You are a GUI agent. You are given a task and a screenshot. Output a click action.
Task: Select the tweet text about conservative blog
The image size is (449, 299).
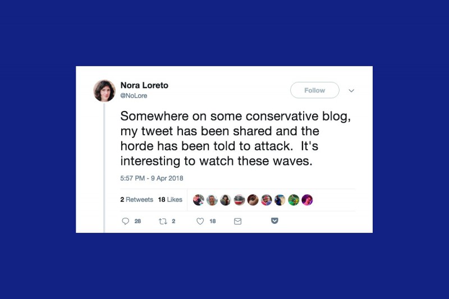[x=236, y=139]
